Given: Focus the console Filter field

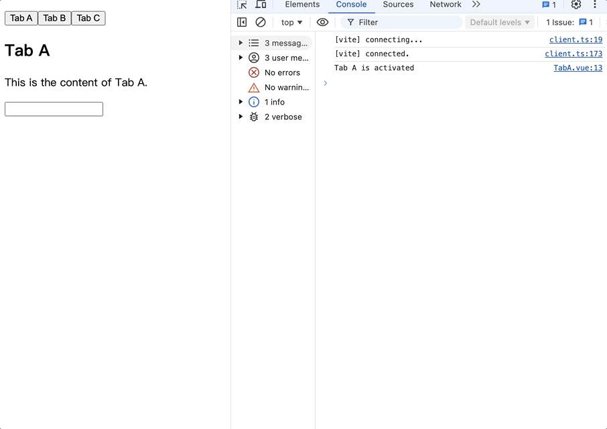Looking at the screenshot, I should [401, 23].
